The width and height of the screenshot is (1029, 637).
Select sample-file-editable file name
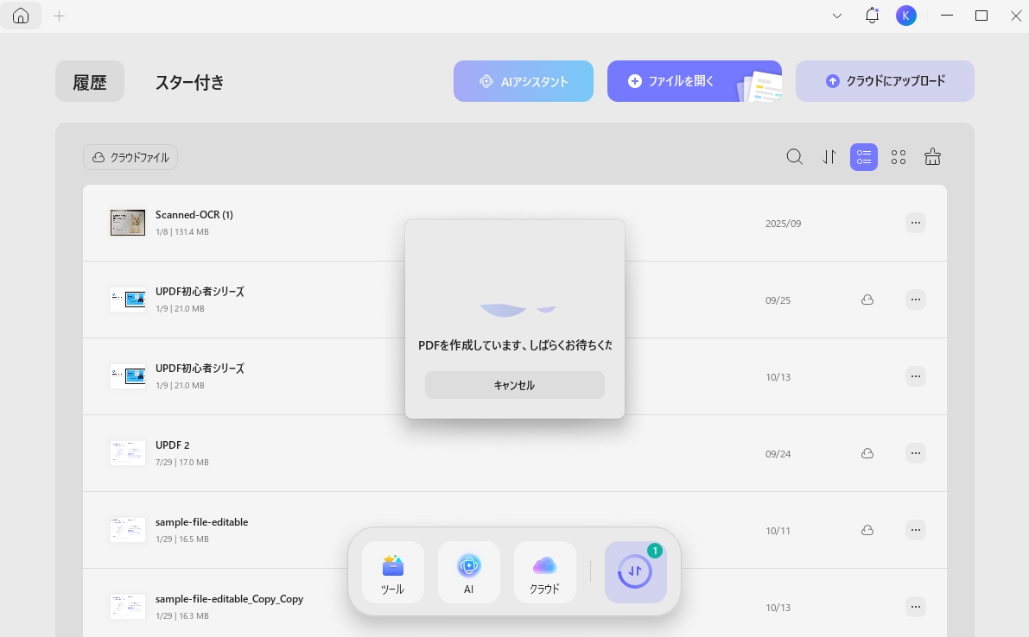tap(201, 521)
